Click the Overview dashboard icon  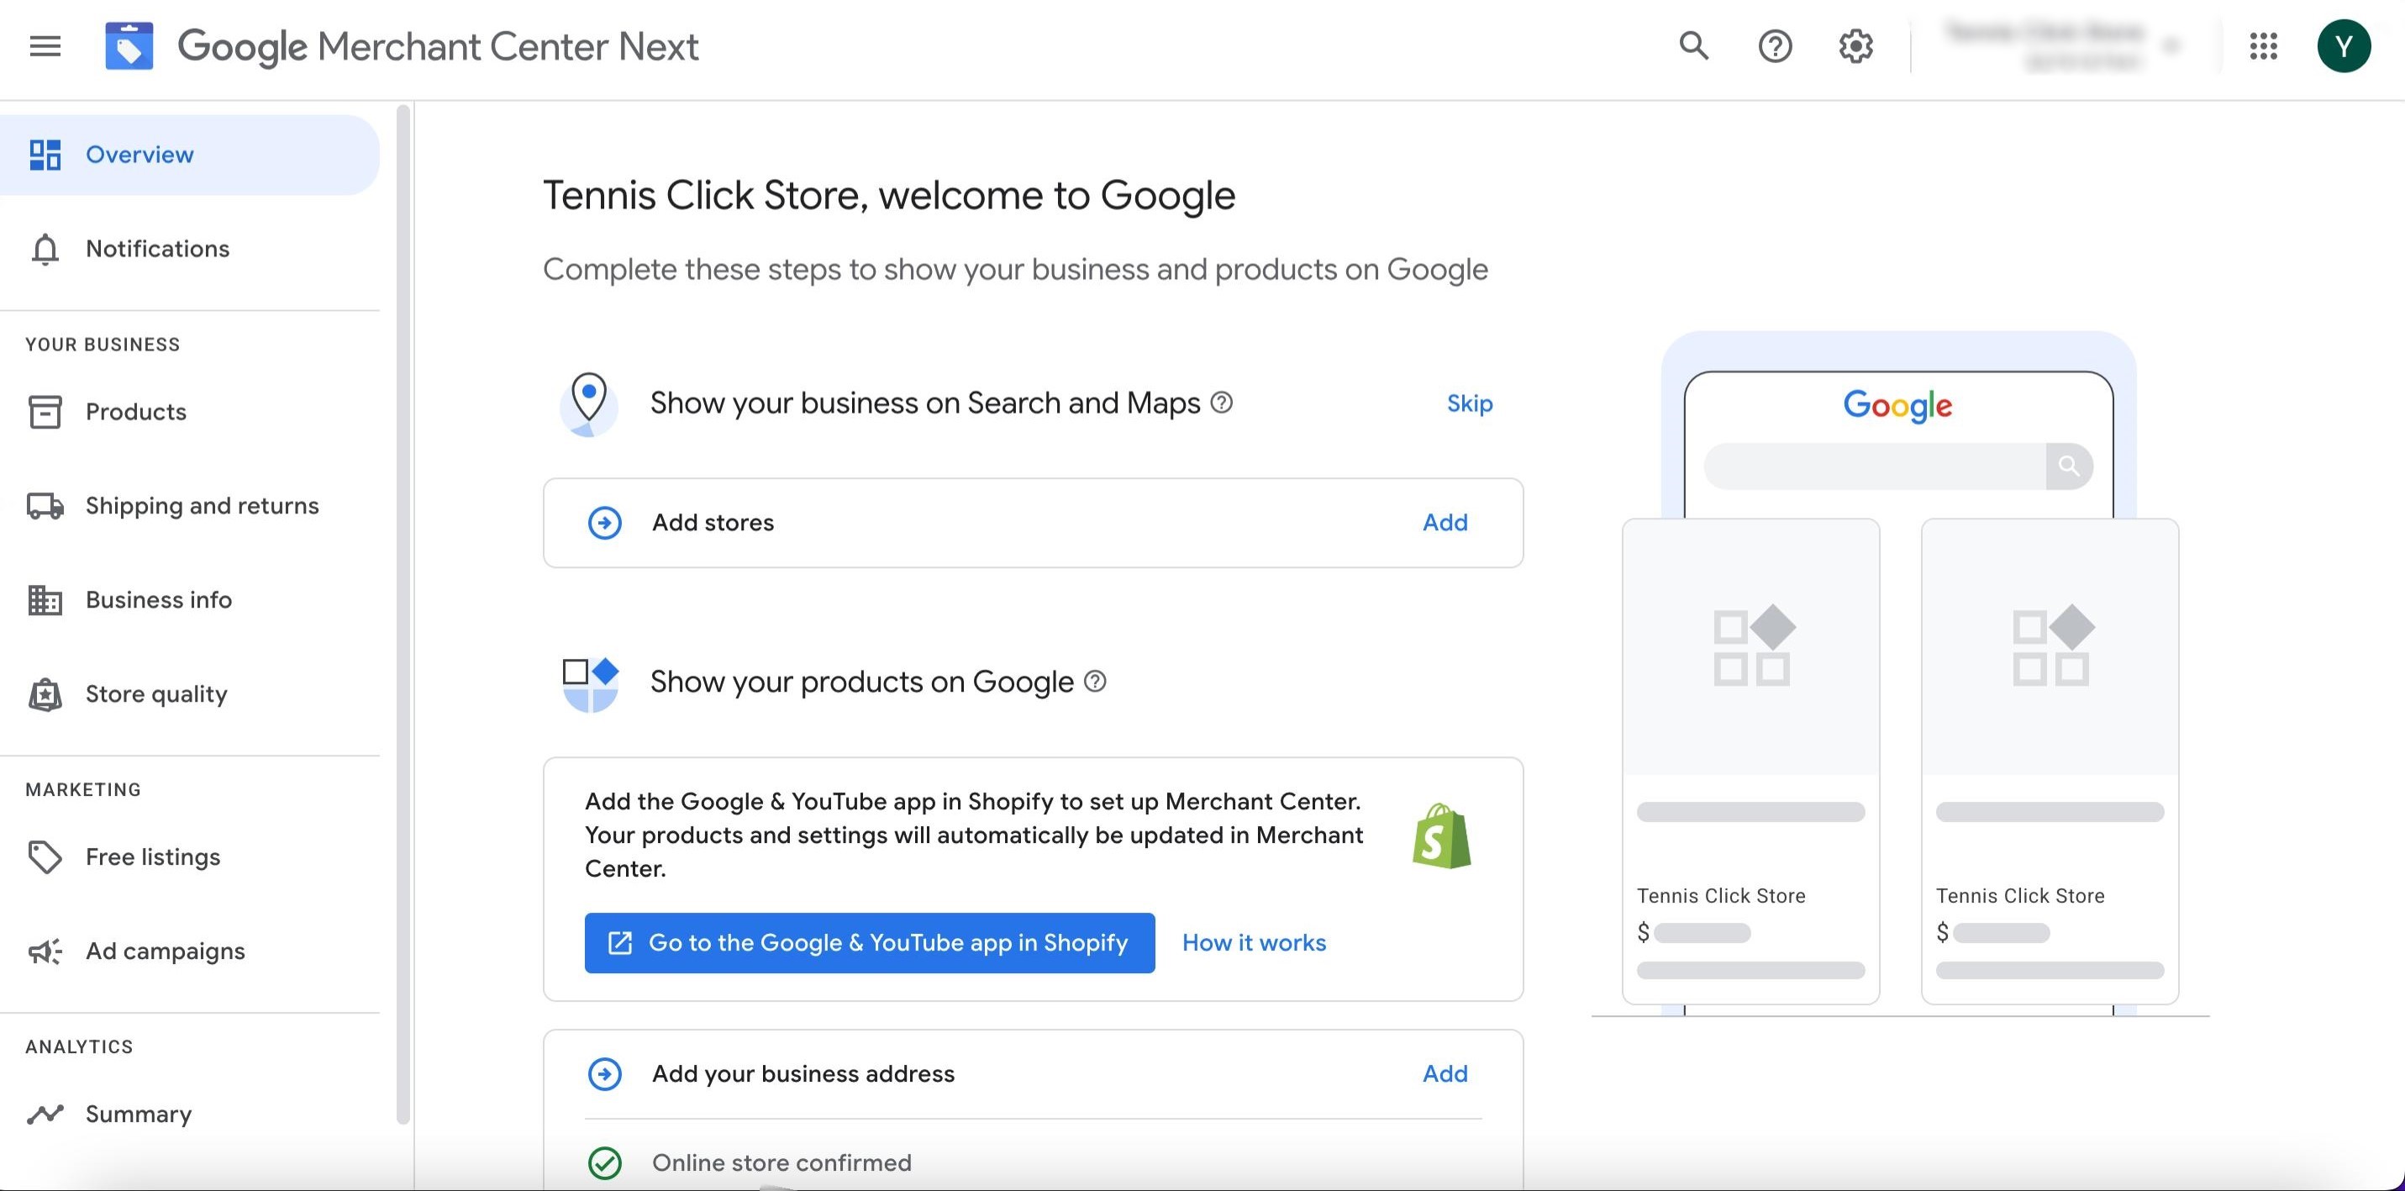point(45,155)
